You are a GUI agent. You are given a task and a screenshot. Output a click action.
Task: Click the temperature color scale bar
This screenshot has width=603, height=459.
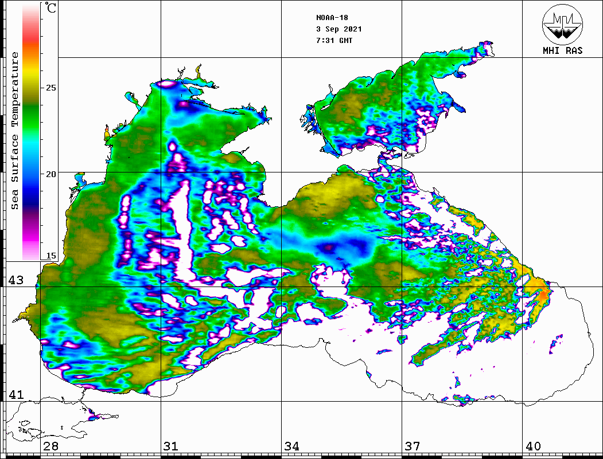[x=31, y=132]
